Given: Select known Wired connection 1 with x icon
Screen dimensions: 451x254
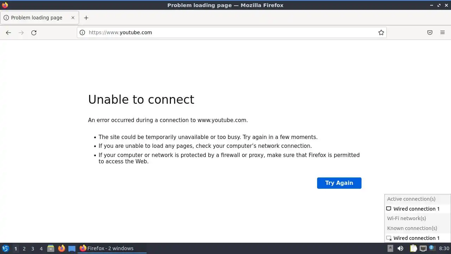Looking at the screenshot, I should point(418,238).
